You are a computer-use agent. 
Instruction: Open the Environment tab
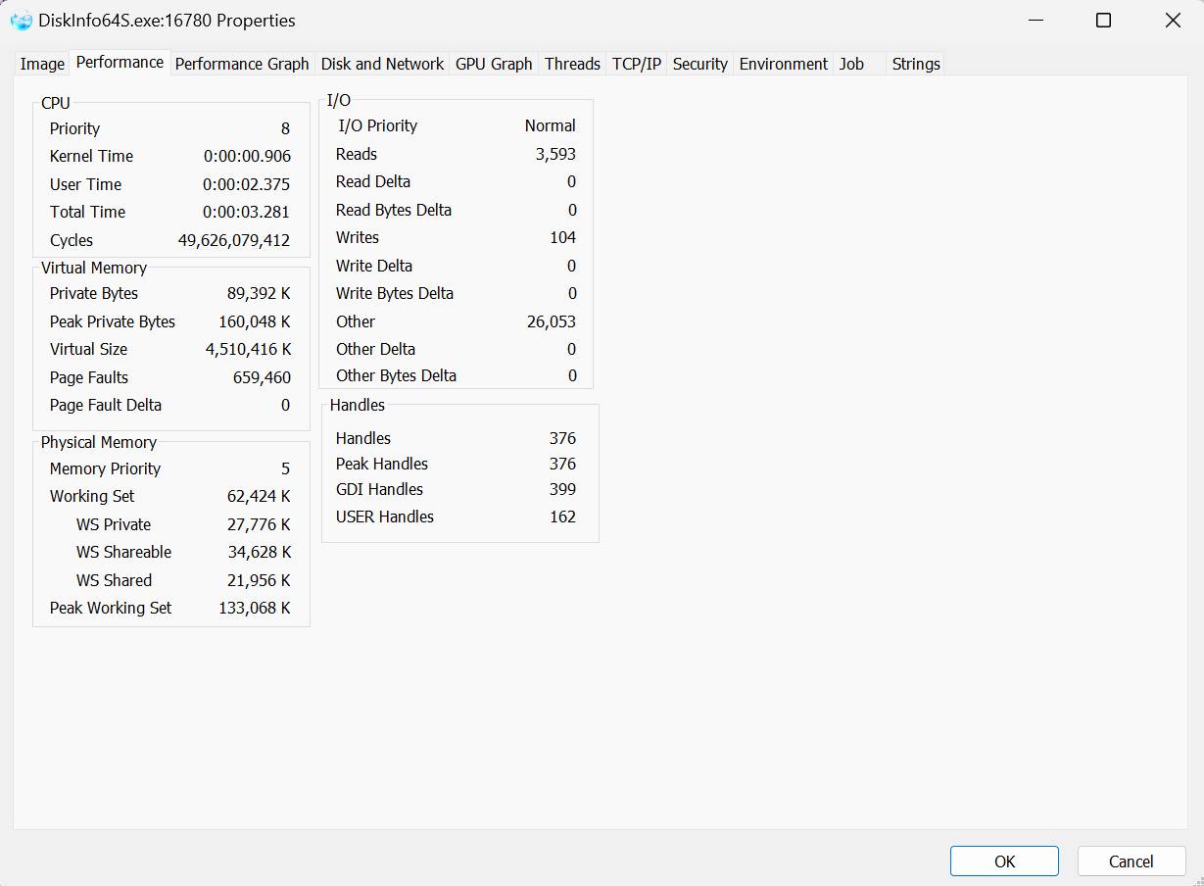click(784, 64)
